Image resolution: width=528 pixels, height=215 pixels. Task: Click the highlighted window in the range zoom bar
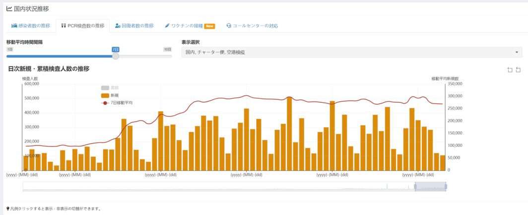[430, 187]
